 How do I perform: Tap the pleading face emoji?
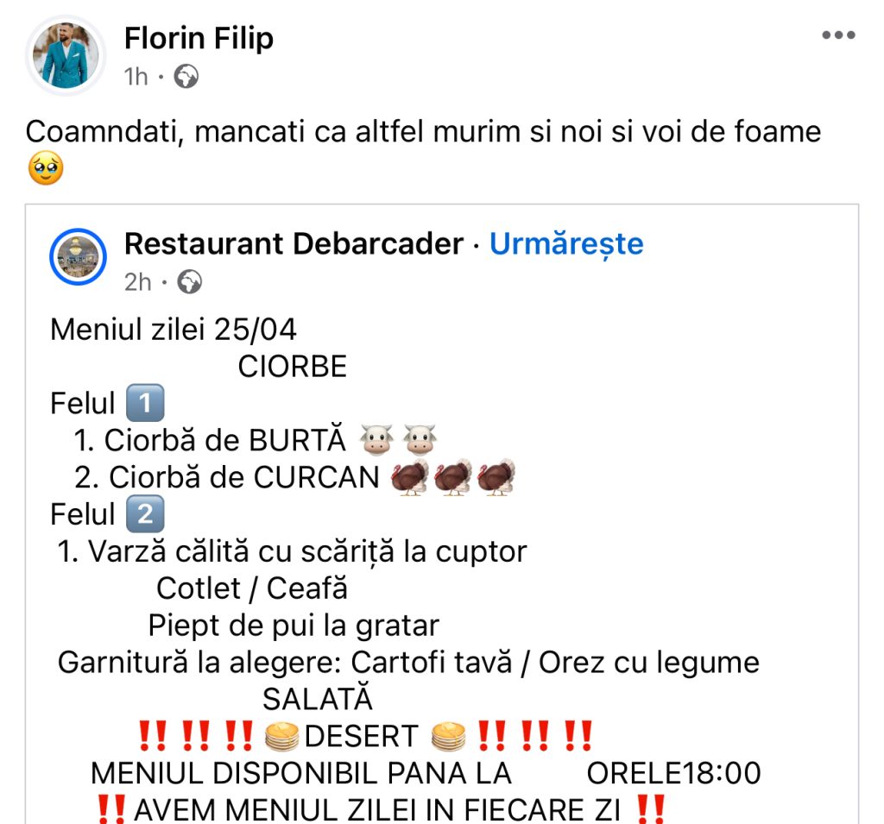46,168
